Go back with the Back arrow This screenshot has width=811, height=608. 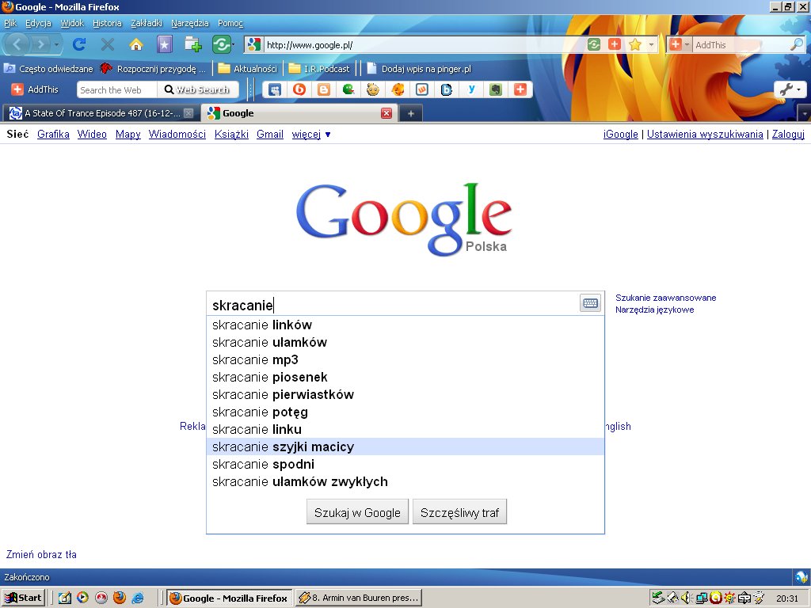pyautogui.click(x=17, y=44)
